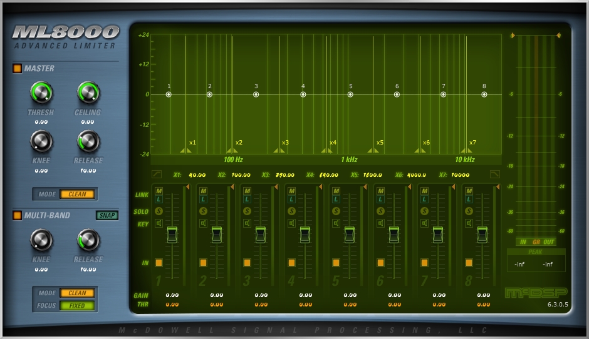This screenshot has height=339, width=589.
Task: Click band 2 threshold arrow marker
Action: coord(232,187)
